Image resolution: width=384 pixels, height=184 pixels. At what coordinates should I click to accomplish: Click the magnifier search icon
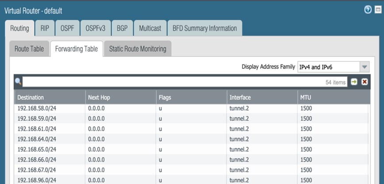(18, 82)
